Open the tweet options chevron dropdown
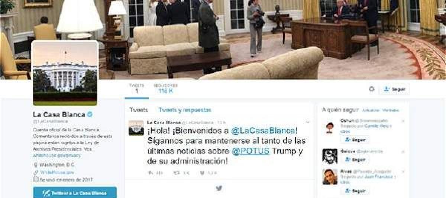446x198 pixels. coord(307,122)
